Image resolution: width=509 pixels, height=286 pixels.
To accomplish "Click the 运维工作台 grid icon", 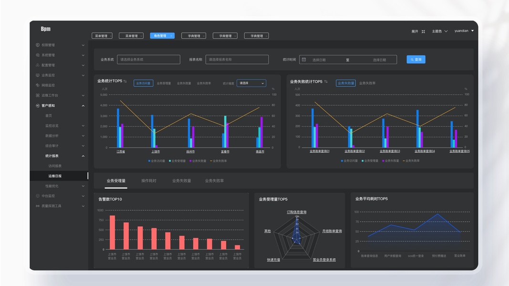I will click(38, 95).
